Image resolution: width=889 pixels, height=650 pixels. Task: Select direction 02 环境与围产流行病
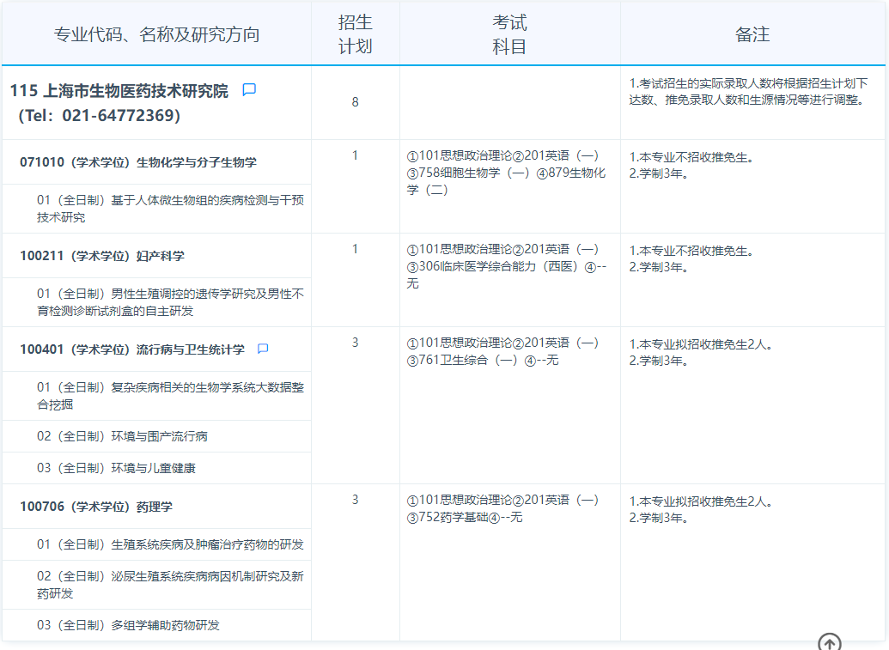122,436
